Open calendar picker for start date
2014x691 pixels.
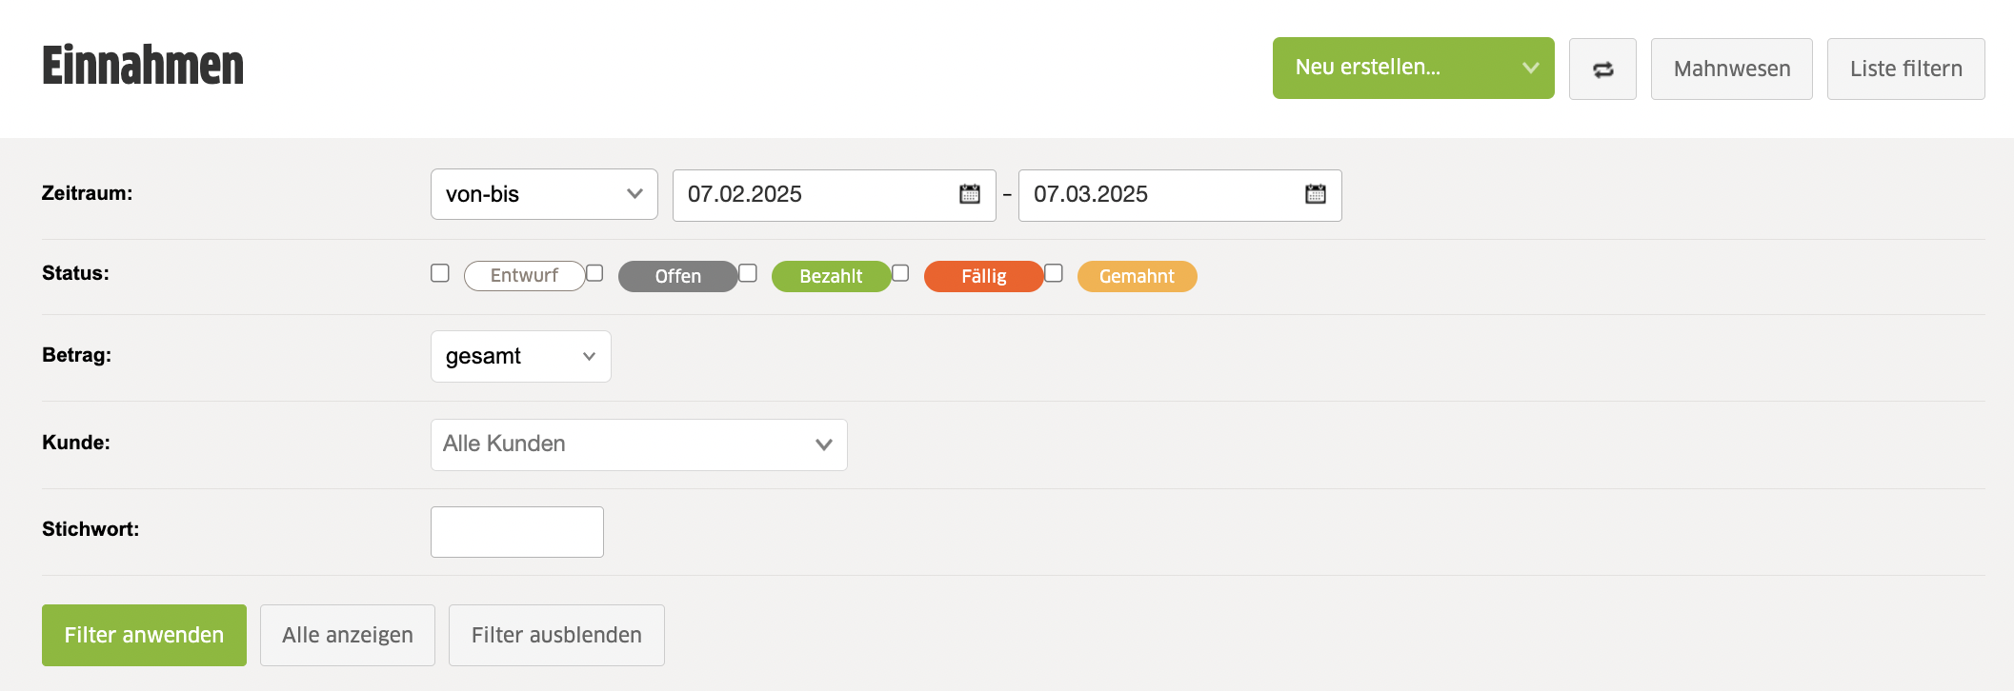pos(969,194)
